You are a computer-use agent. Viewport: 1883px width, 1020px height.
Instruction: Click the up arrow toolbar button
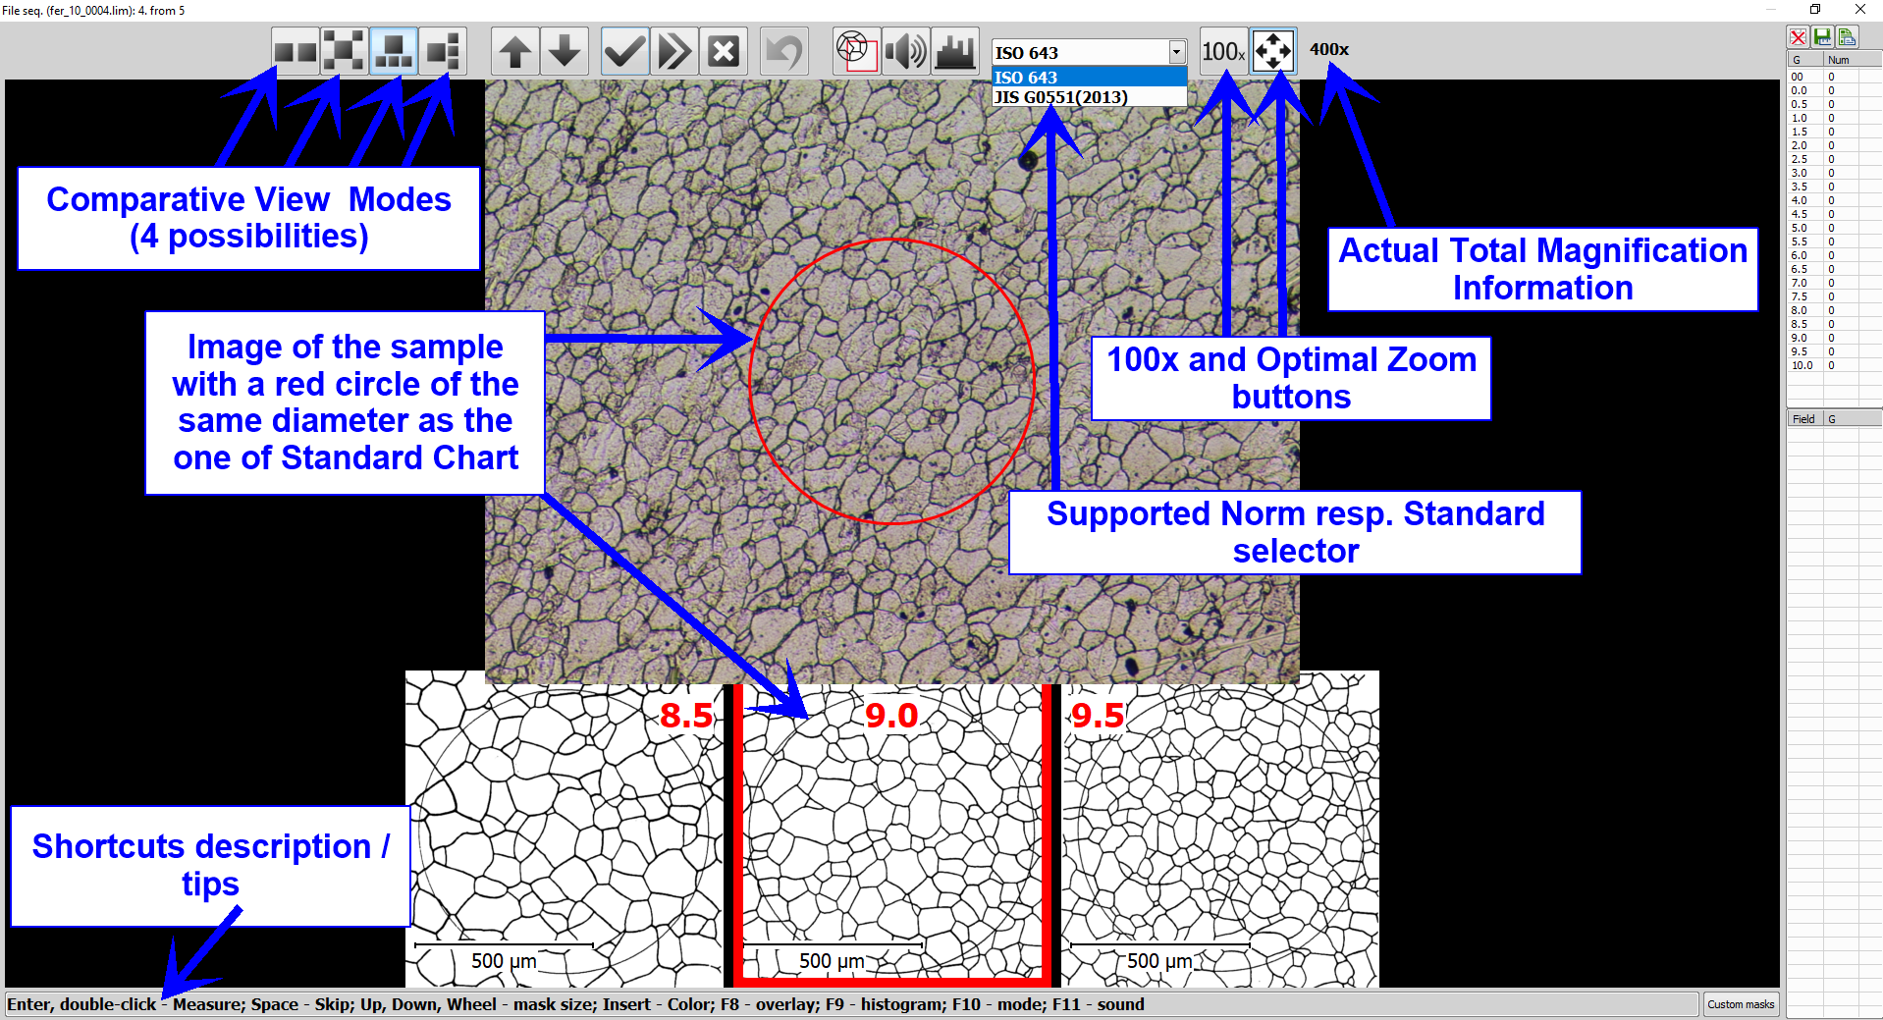click(515, 51)
